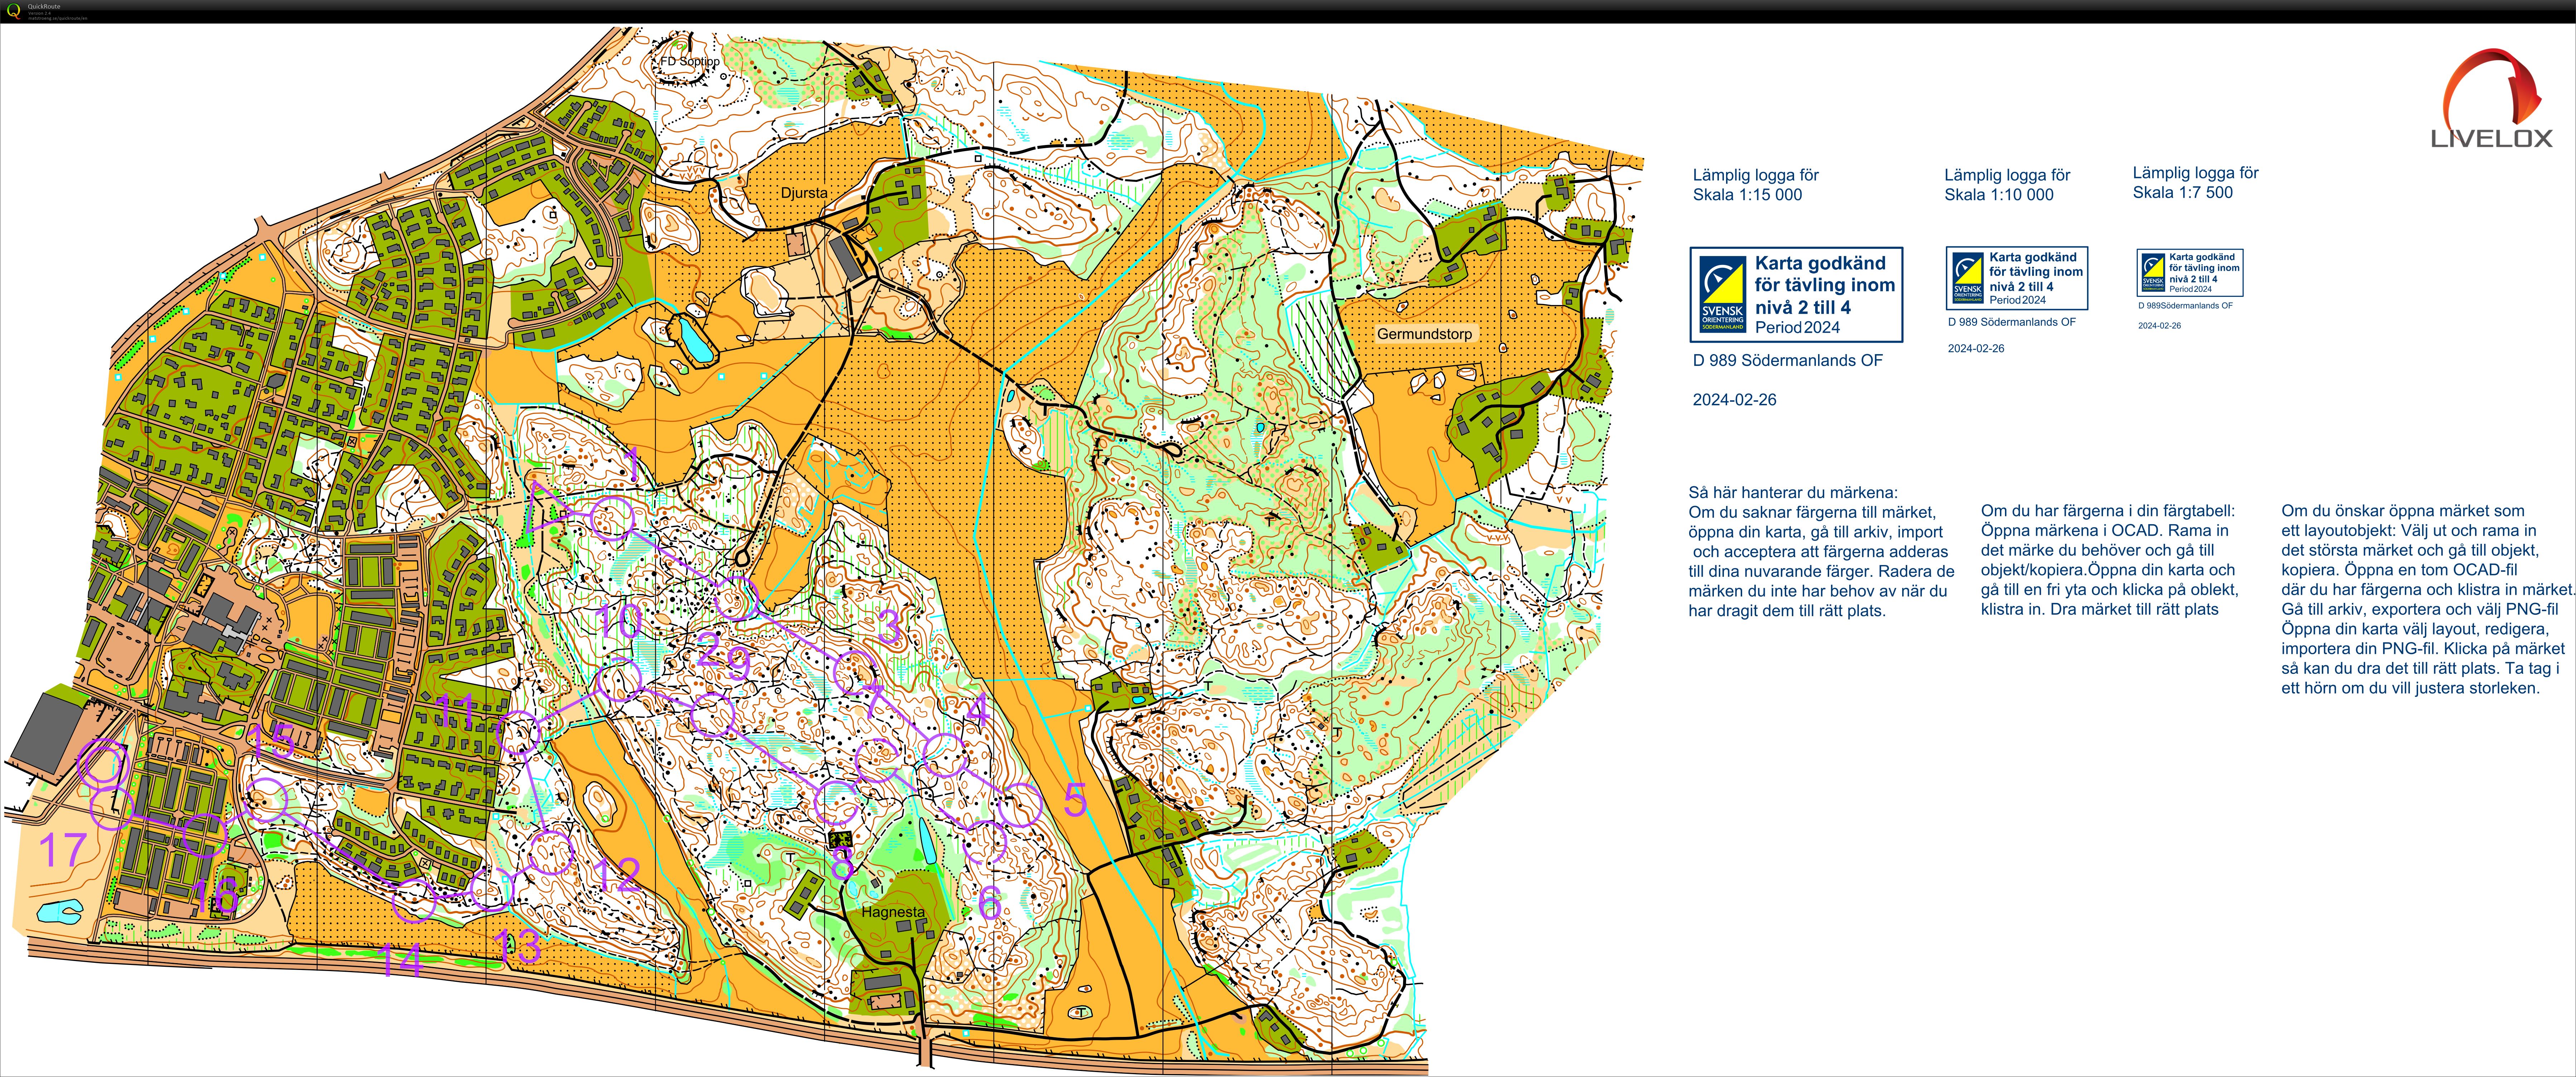Click the text 'Om du har färgerna i din färgtabell:'
Screen dimensions: 2576x1077
(x=2108, y=511)
